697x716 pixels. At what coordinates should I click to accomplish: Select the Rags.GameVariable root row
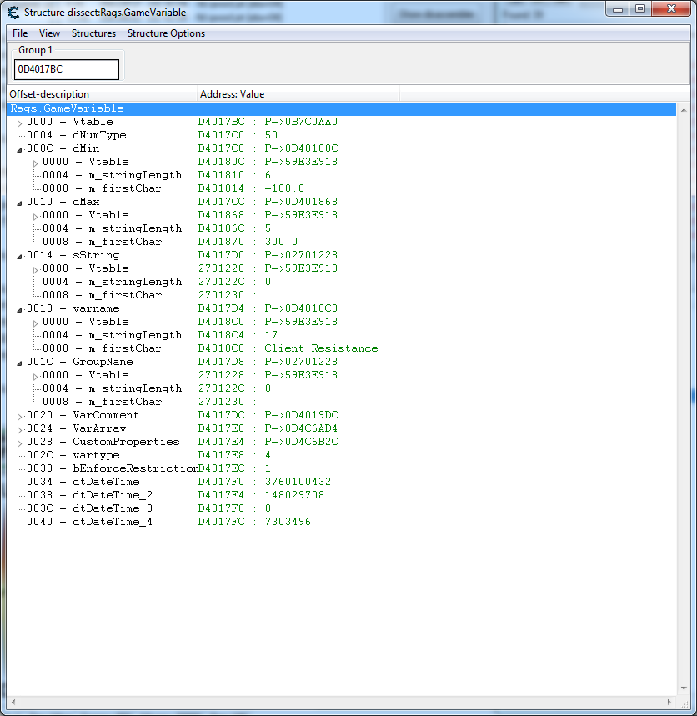[x=67, y=108]
